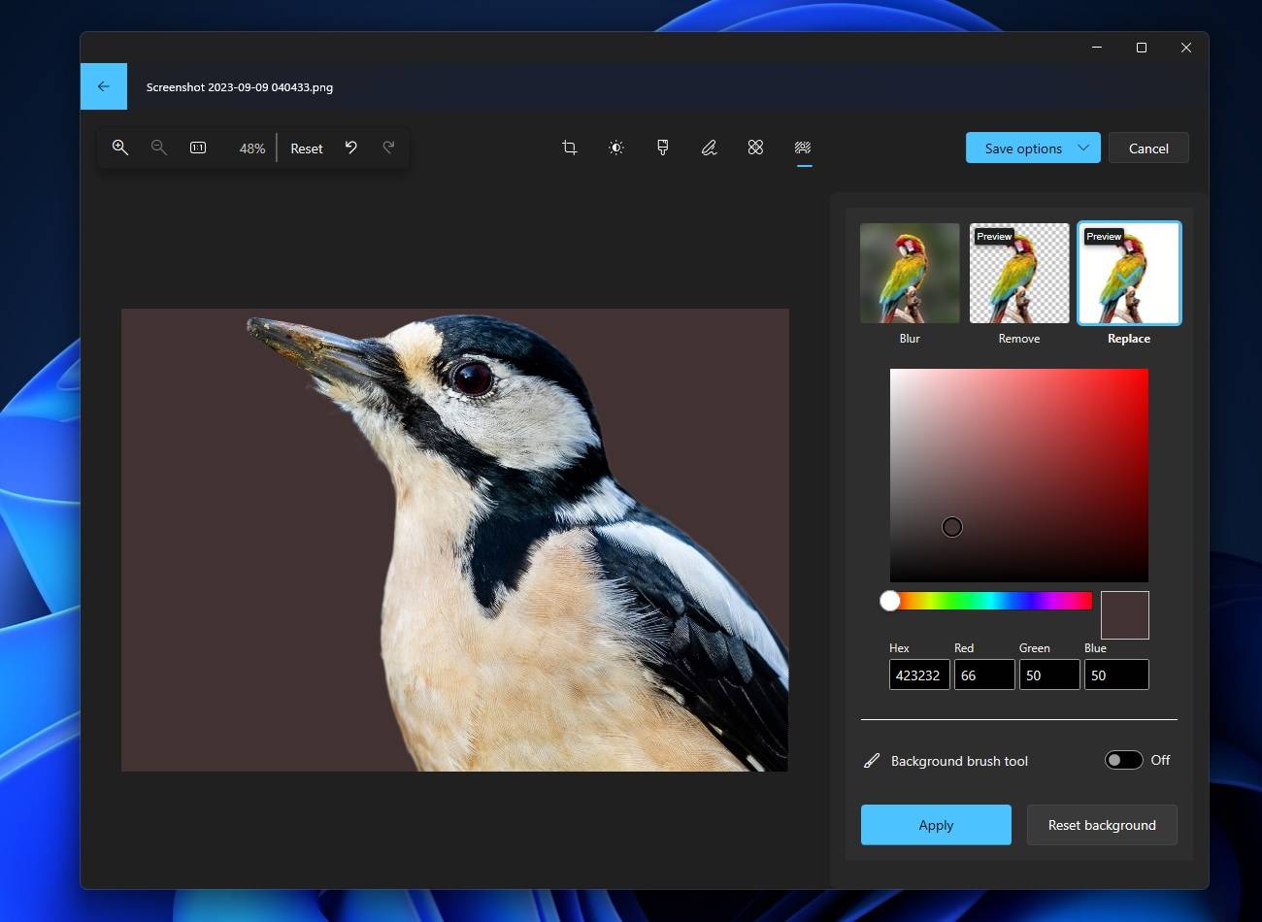Open the Markup tool
Viewport: 1262px width, 922px height.
tap(709, 148)
